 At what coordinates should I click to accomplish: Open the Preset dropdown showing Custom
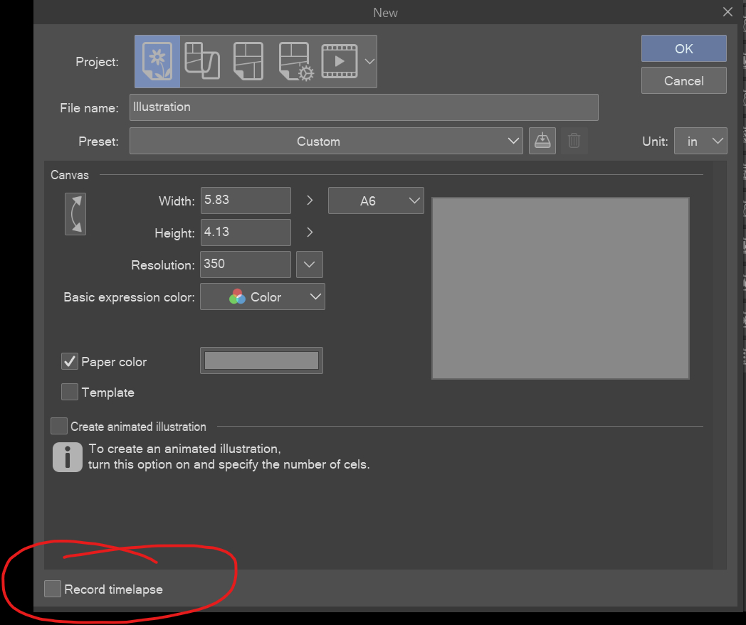click(x=327, y=141)
